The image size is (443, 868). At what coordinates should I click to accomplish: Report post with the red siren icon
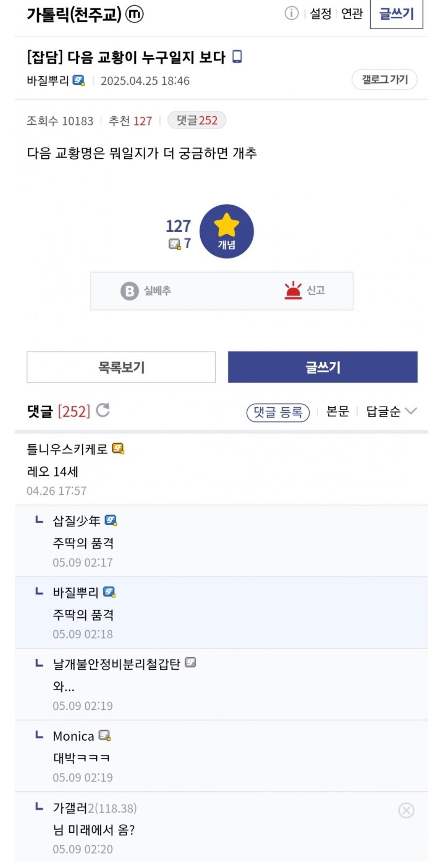pyautogui.click(x=293, y=290)
